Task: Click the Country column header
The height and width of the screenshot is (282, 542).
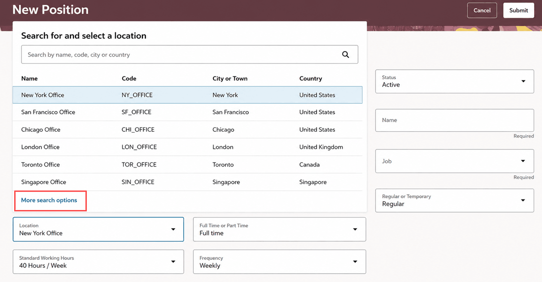Action: [310, 79]
